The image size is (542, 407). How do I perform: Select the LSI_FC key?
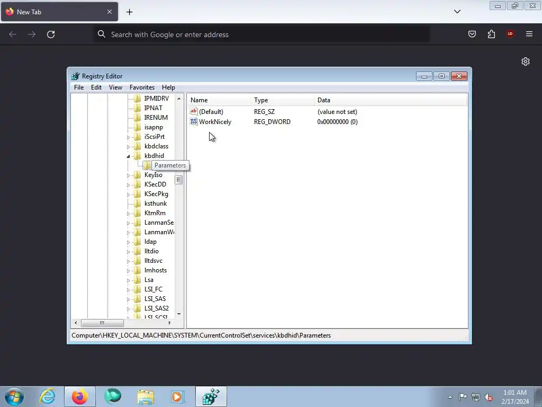point(153,289)
